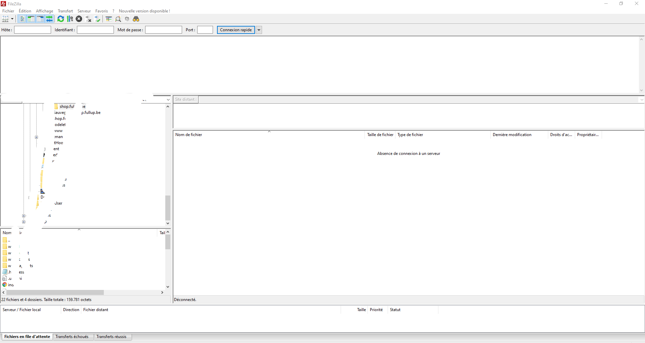Toggle the remote directory tree display

click(40, 19)
